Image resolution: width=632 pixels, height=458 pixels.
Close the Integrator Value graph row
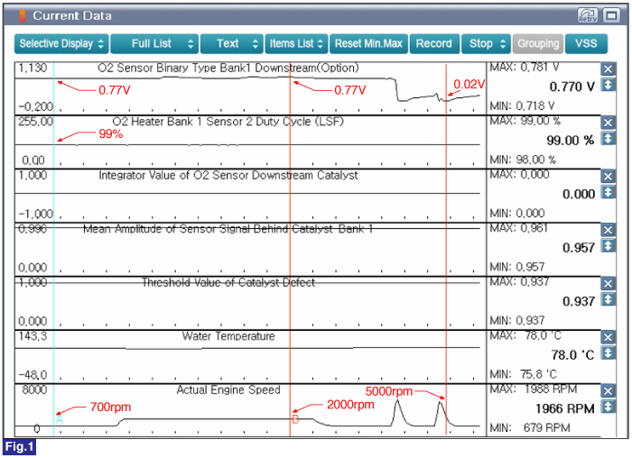pyautogui.click(x=608, y=176)
